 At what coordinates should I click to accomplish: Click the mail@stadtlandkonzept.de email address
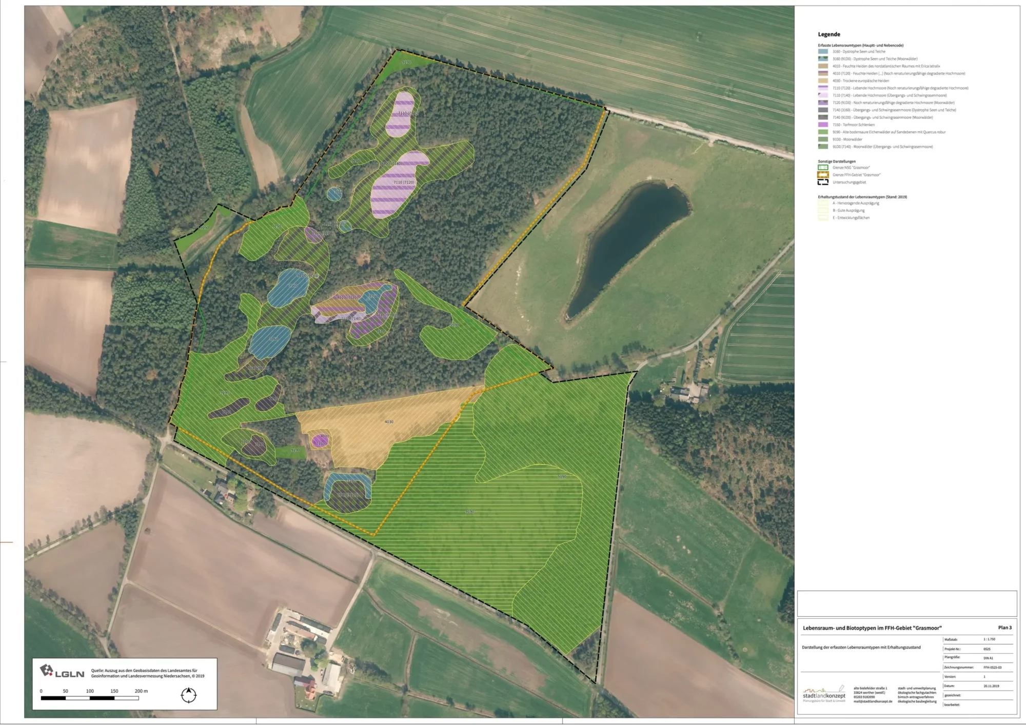pyautogui.click(x=873, y=701)
